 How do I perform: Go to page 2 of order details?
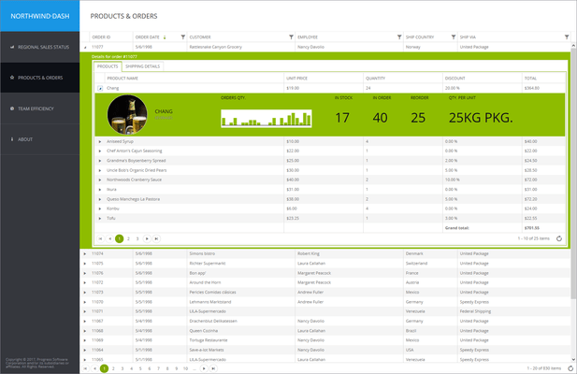coord(127,238)
